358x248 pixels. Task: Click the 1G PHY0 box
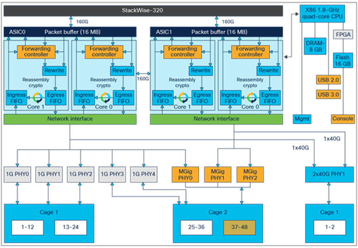coord(17,175)
